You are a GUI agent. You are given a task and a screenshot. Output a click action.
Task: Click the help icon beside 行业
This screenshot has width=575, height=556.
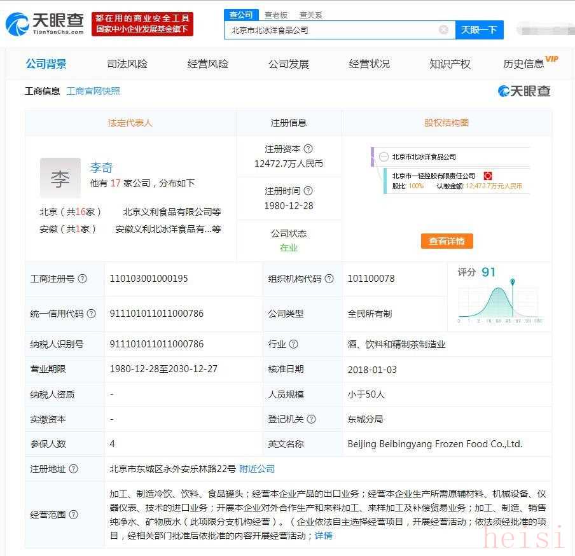click(294, 344)
